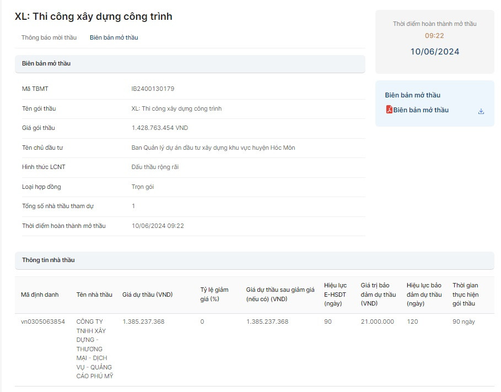Viewport: 501px width, 392px height.
Task: Click the Tỷ lệ giảm giá (%) column header
Action: 214,294
